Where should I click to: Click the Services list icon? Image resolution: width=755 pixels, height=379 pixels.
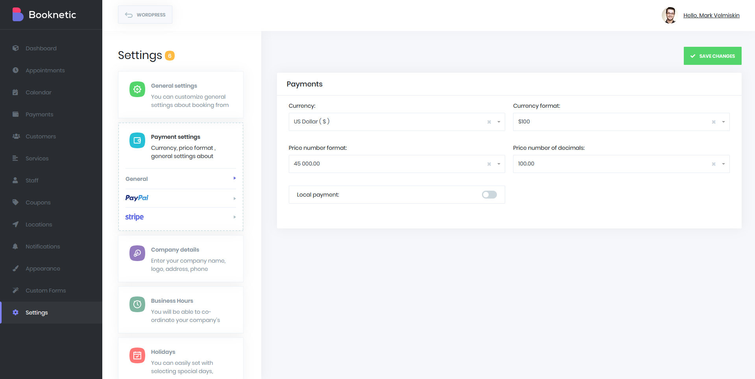coord(15,158)
